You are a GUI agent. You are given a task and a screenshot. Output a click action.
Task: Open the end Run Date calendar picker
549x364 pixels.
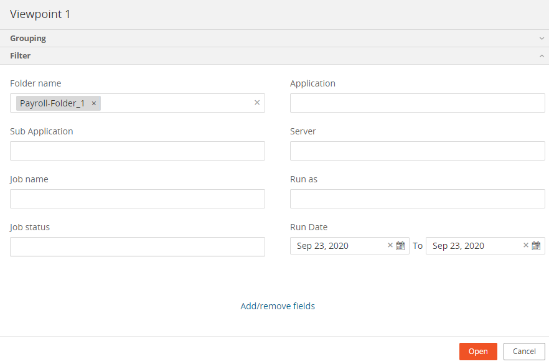point(537,246)
